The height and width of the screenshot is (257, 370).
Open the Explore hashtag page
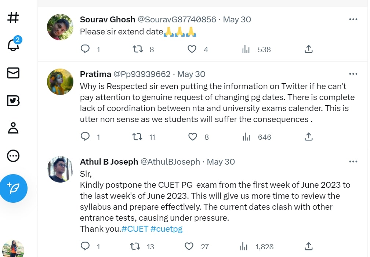tap(13, 18)
